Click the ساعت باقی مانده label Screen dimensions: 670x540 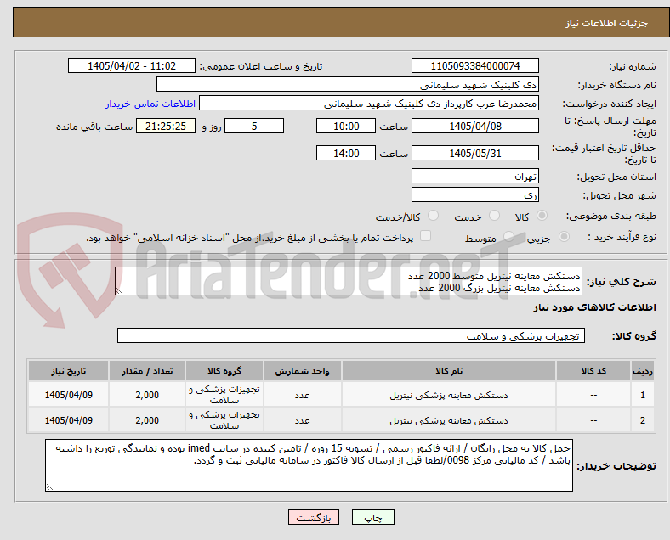point(94,127)
